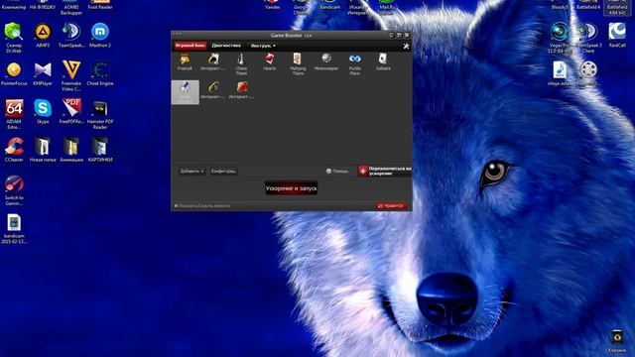Image resolution: width=635 pixels, height=357 pixels.
Task: Select the AIMP3 desktop shortcut
Action: [x=43, y=36]
